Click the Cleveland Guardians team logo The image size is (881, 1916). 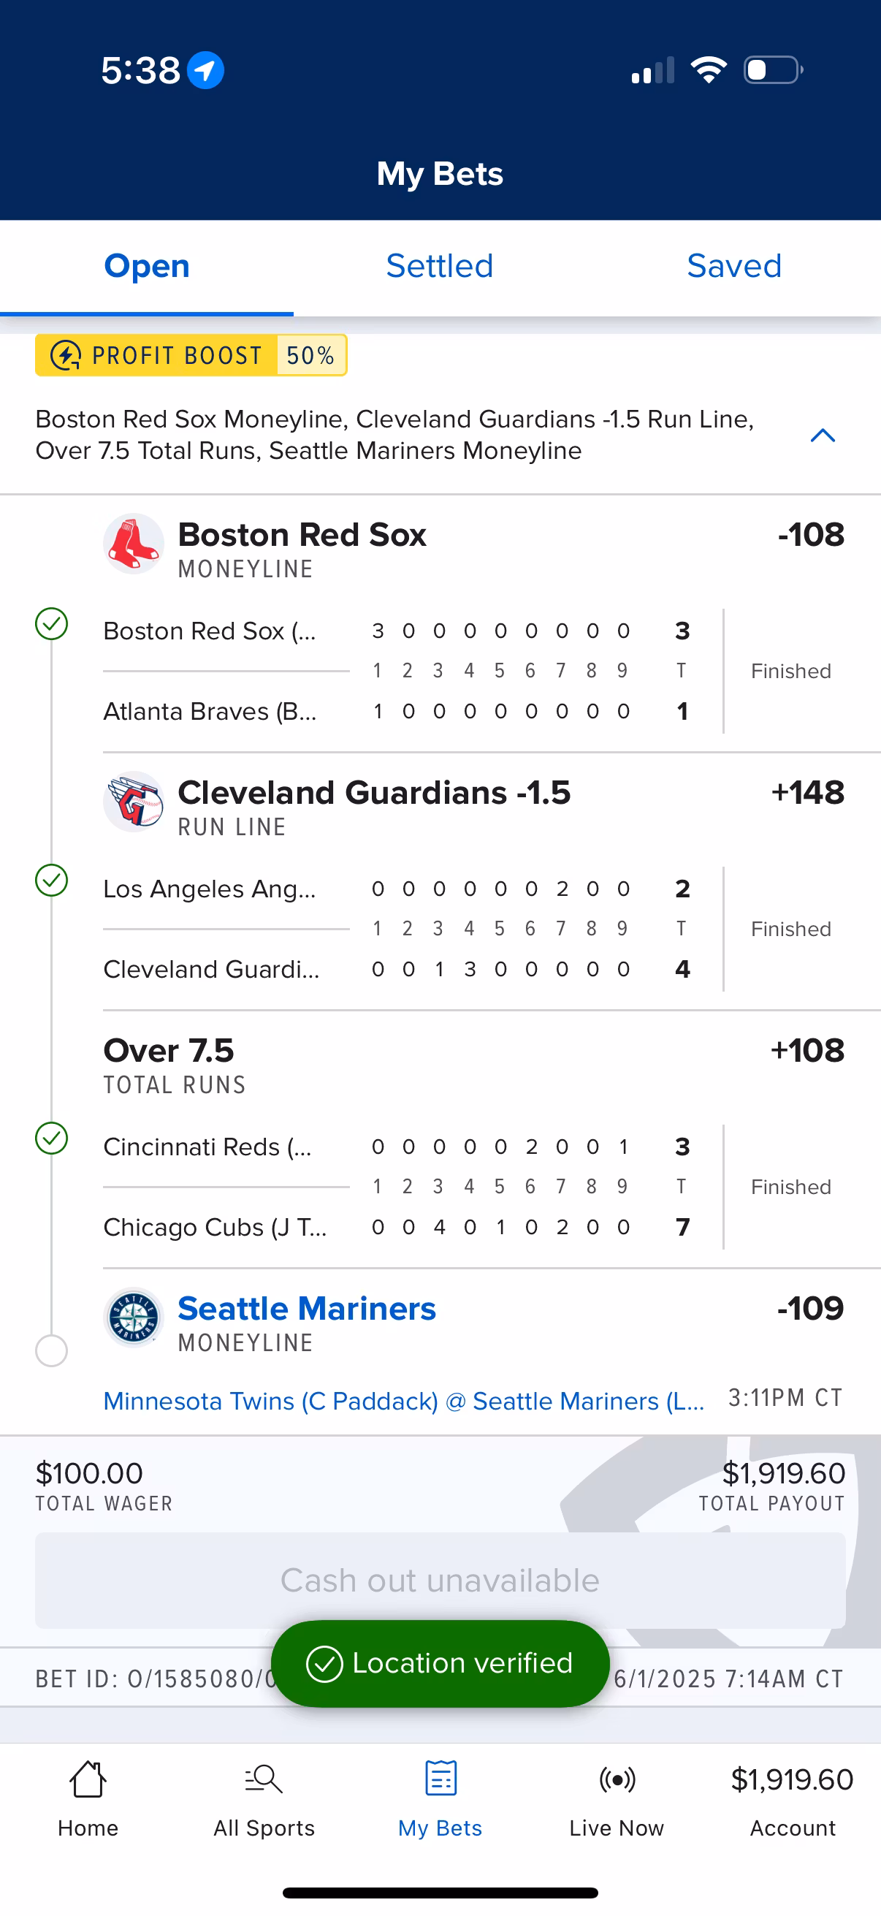click(133, 802)
